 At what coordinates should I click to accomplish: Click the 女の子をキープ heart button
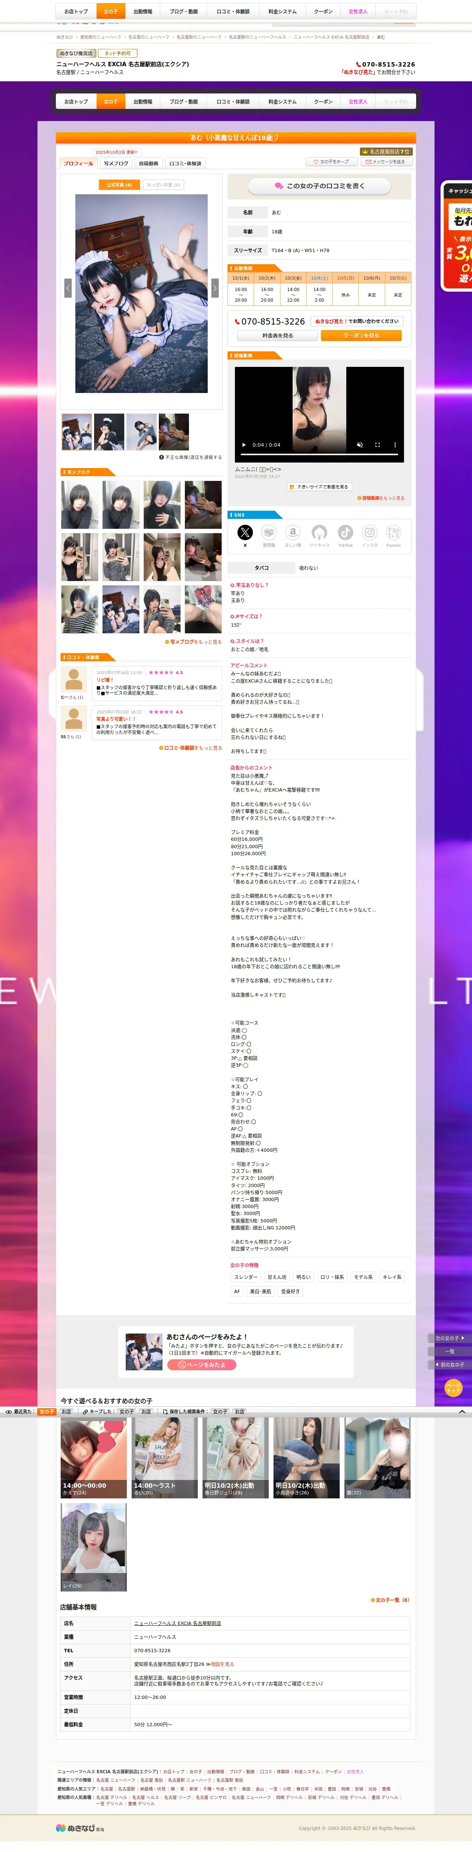pyautogui.click(x=331, y=162)
